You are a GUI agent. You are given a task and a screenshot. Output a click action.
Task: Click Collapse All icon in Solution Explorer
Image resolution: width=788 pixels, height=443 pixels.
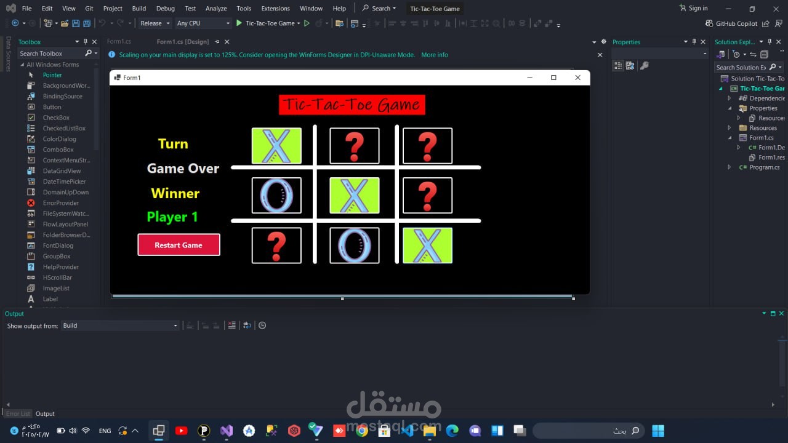765,54
